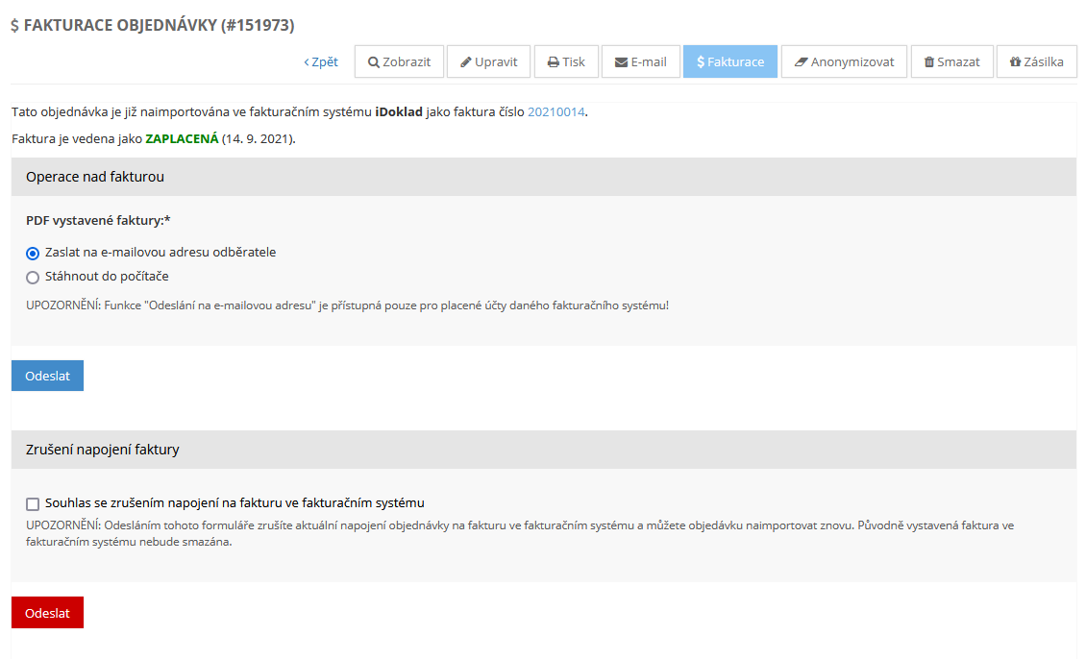
Task: Open invoice number 20210014 link
Action: (555, 111)
